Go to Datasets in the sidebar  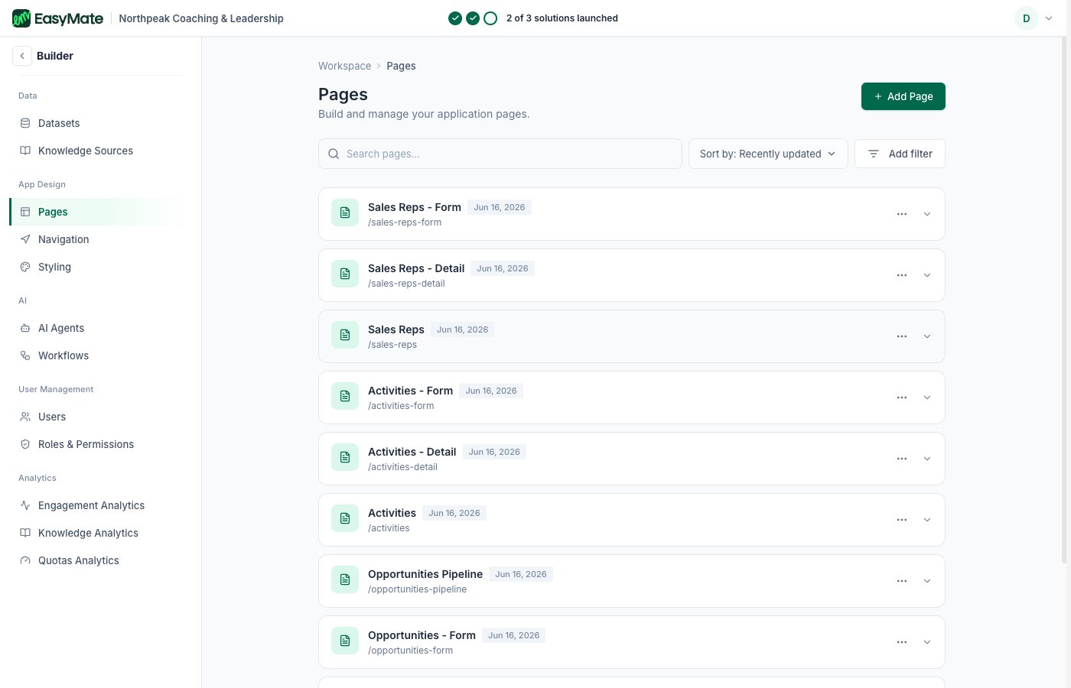(96, 123)
